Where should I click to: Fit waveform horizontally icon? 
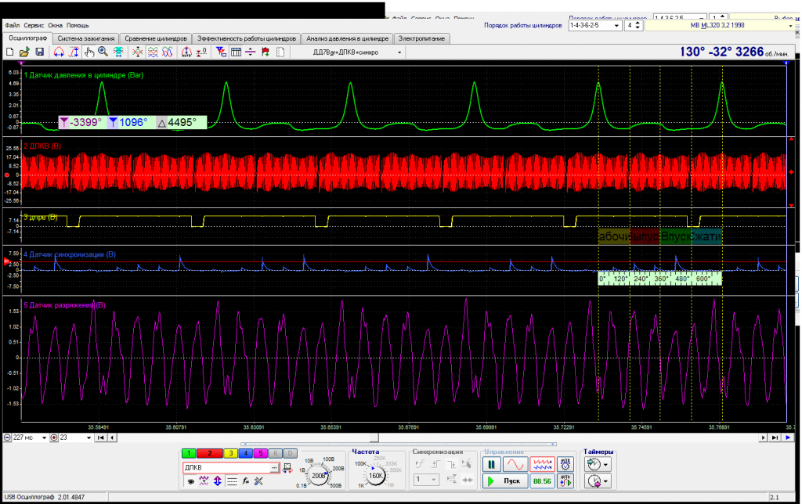[x=59, y=52]
